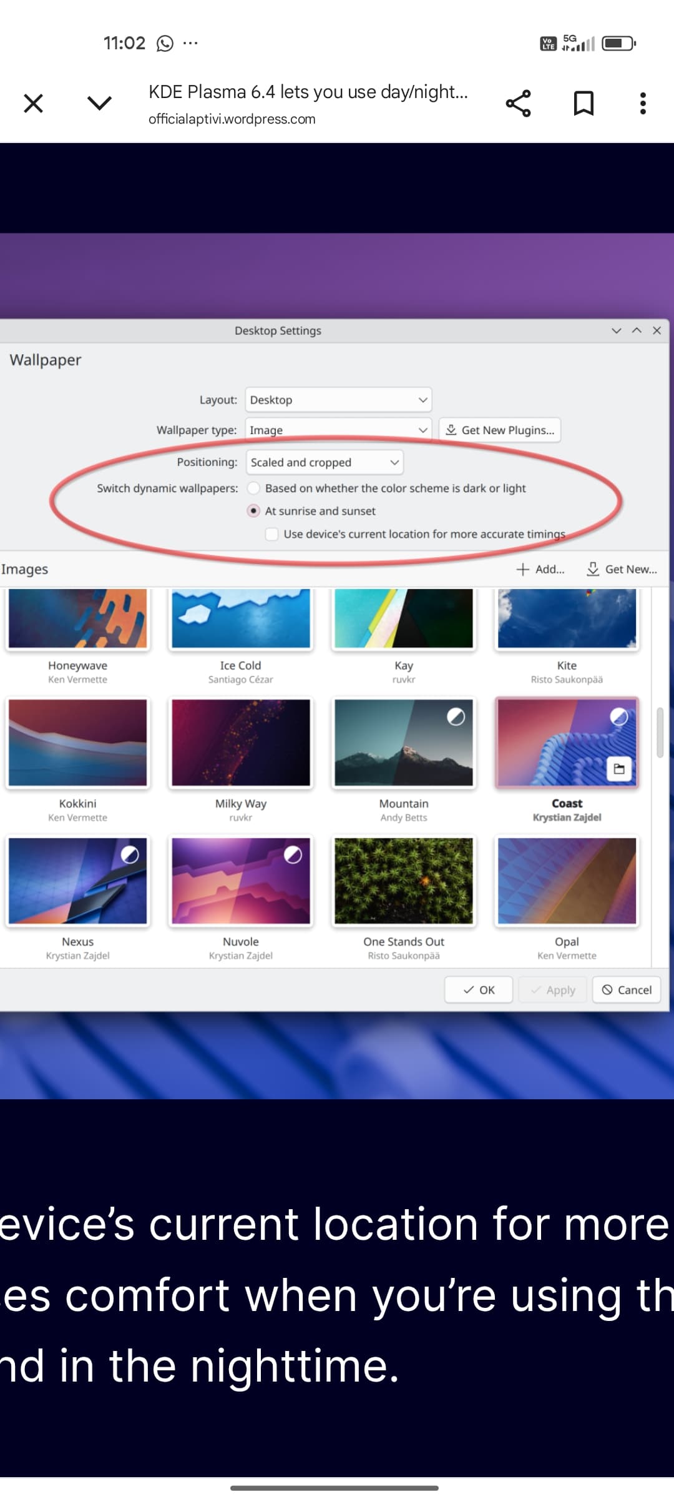Tap the battery indicator in status bar

pos(618,43)
